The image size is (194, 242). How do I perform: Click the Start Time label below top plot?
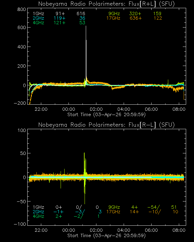[106, 115]
